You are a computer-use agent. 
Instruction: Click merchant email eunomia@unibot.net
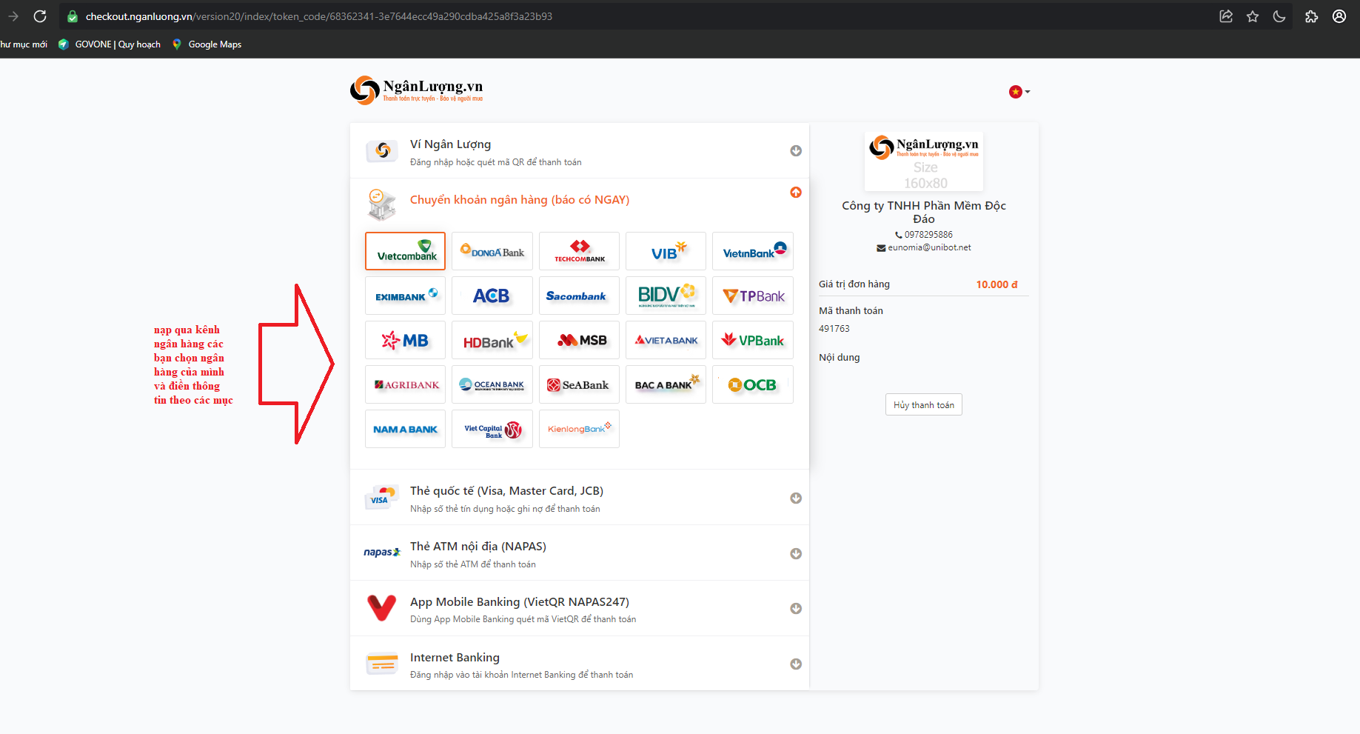pos(929,247)
